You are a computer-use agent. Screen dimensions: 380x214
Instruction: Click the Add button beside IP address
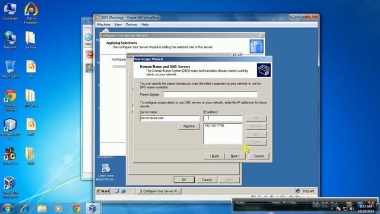pos(256,118)
